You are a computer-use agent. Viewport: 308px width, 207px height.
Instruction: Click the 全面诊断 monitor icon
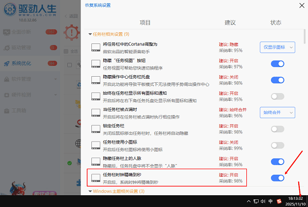tap(7, 32)
